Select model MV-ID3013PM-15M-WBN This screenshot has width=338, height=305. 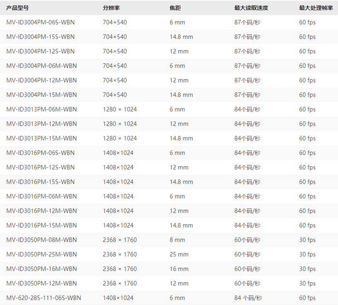click(42, 138)
